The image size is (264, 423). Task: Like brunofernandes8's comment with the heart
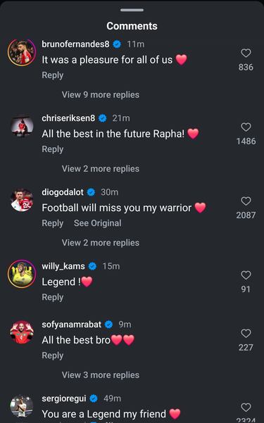click(246, 53)
